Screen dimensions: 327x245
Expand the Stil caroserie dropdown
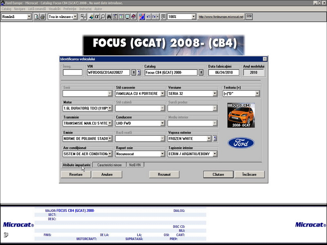click(x=162, y=94)
